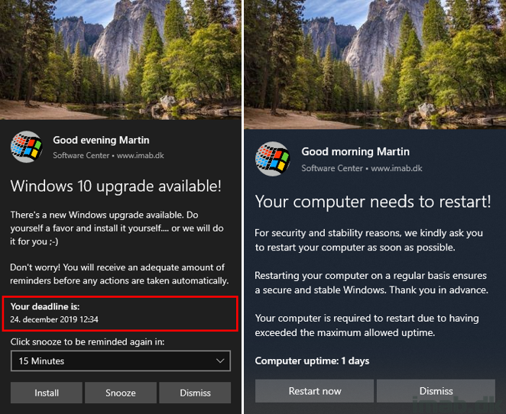This screenshot has width=506, height=414.
Task: Click Software Center attribution under Good morning
Action: (x=362, y=168)
